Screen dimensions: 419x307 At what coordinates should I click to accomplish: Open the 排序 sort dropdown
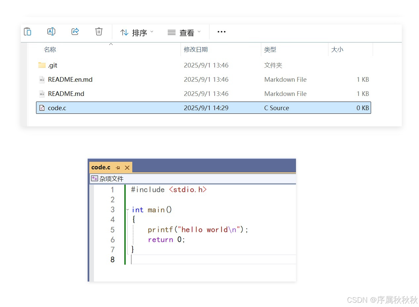(137, 32)
